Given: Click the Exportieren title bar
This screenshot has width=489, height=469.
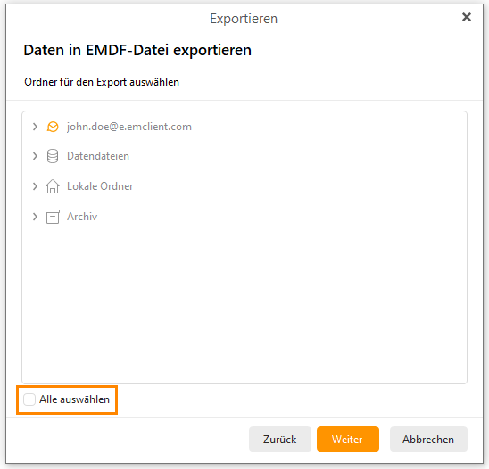Looking at the screenshot, I should click(244, 19).
